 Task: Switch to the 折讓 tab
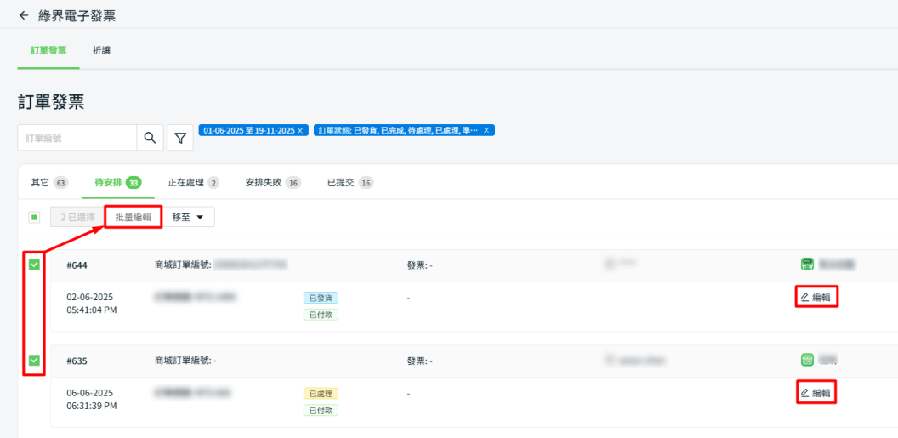pyautogui.click(x=102, y=50)
